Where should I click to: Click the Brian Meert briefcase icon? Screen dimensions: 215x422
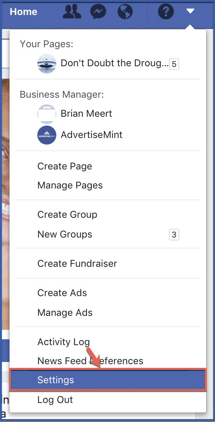click(x=47, y=114)
